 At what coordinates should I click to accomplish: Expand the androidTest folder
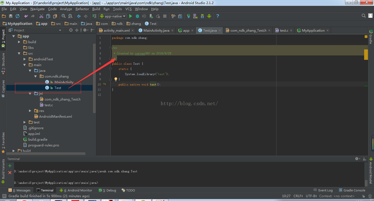tap(25, 59)
